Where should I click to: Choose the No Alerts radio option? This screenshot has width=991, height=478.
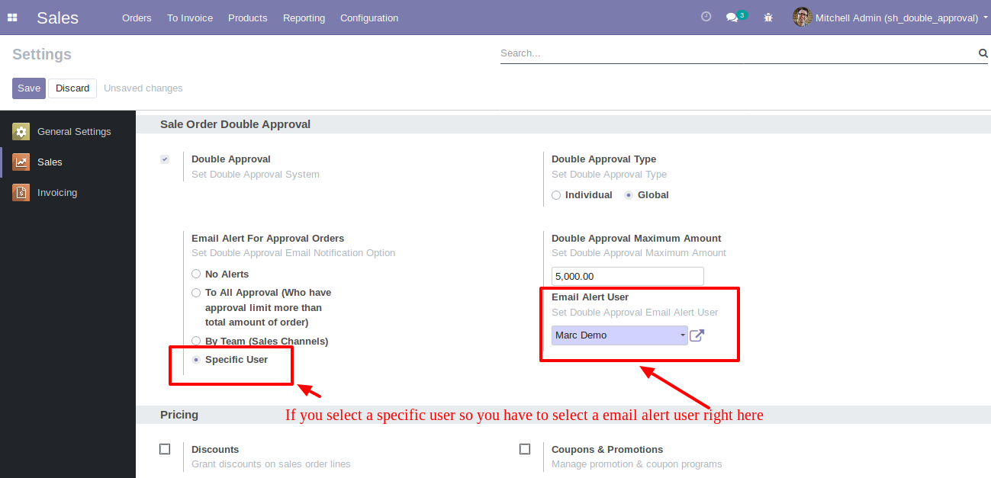click(x=196, y=274)
